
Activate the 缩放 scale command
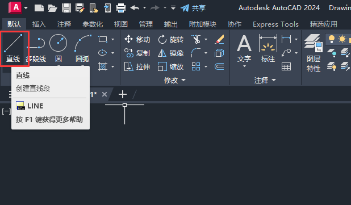click(171, 66)
